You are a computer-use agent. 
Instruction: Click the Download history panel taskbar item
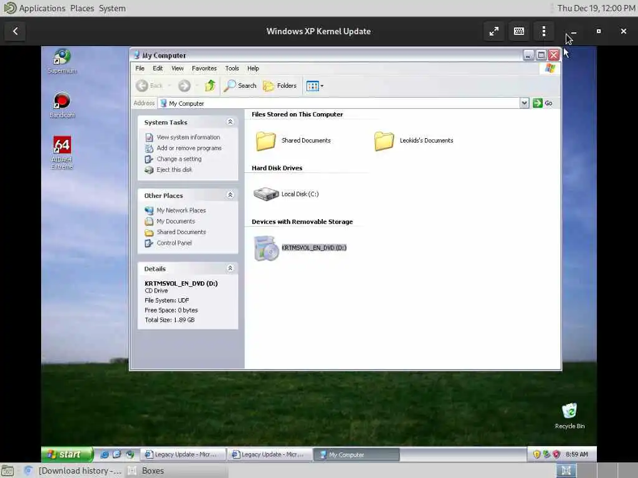coord(72,471)
